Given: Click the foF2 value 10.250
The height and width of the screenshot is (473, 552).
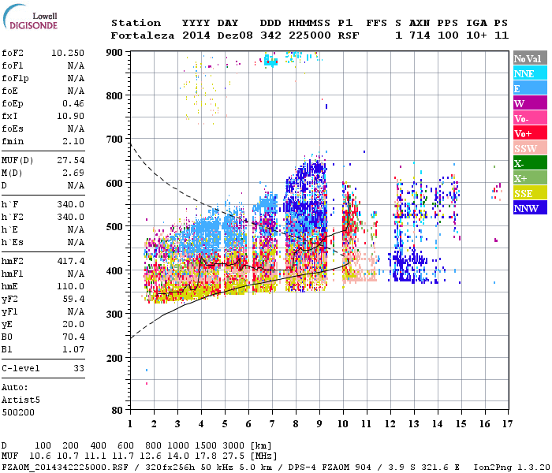Looking at the screenshot, I should click(68, 53).
